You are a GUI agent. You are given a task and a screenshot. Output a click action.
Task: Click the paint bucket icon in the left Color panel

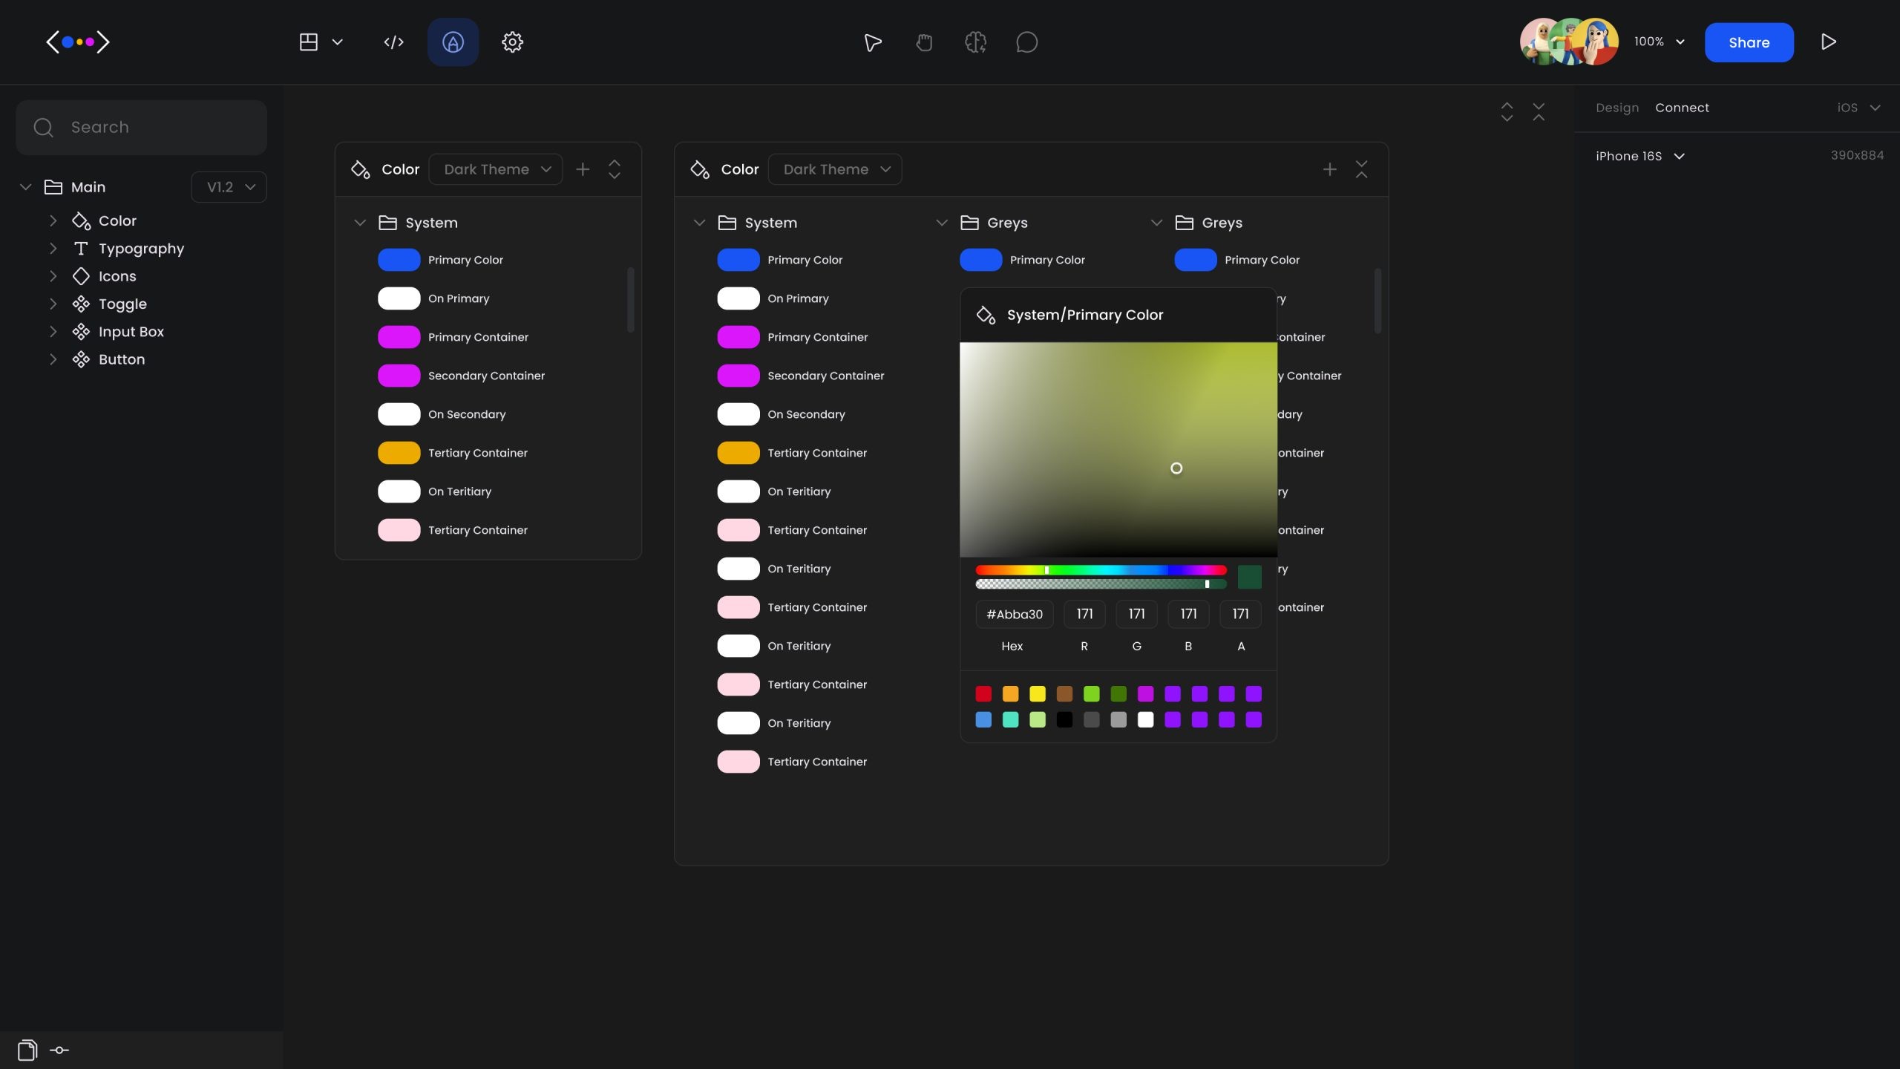point(361,169)
